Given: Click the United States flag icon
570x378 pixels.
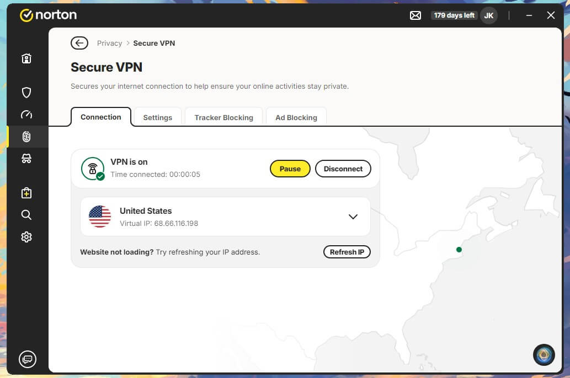Looking at the screenshot, I should point(100,217).
